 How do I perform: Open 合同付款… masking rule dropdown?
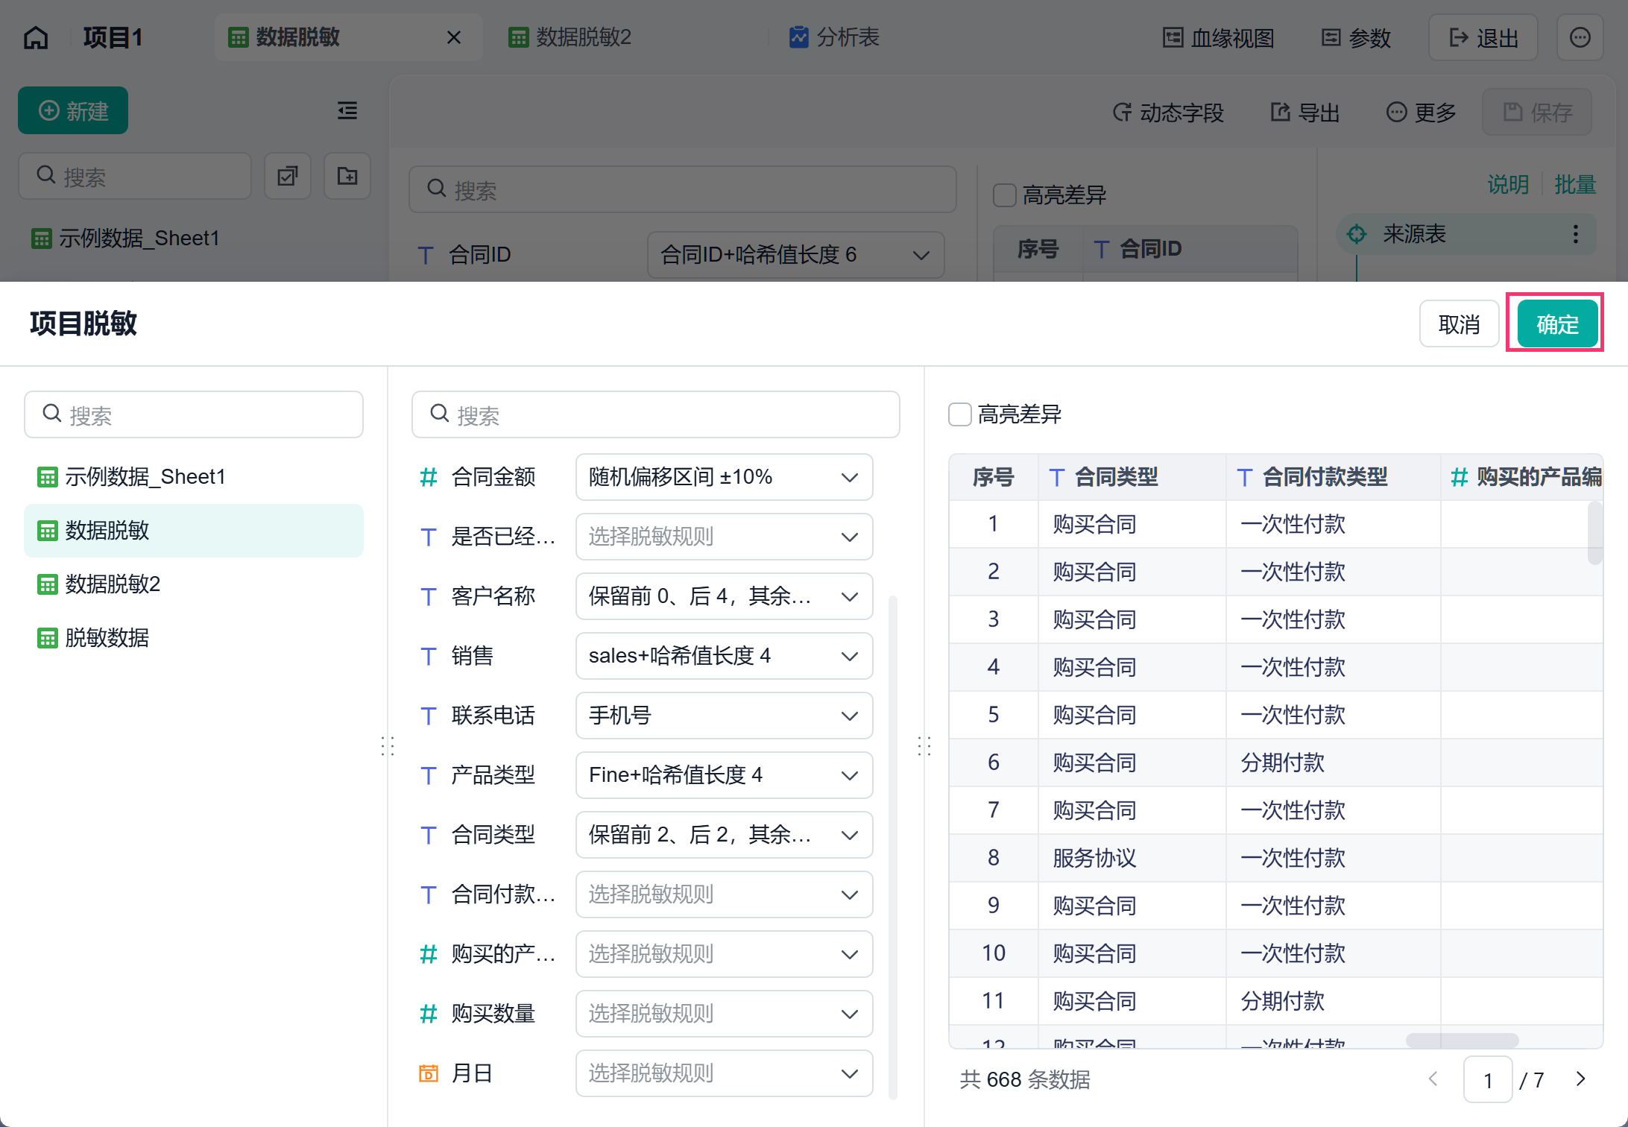point(724,894)
